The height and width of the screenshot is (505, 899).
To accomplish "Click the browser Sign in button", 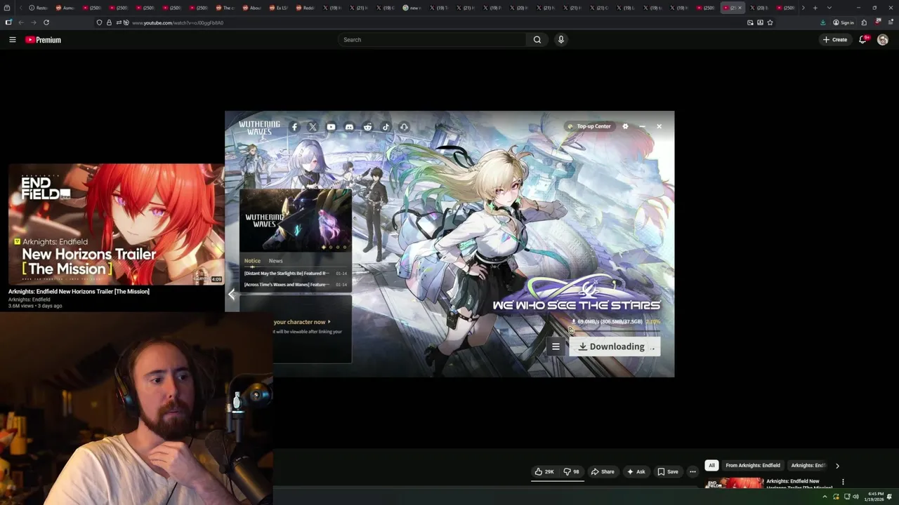I will (844, 22).
